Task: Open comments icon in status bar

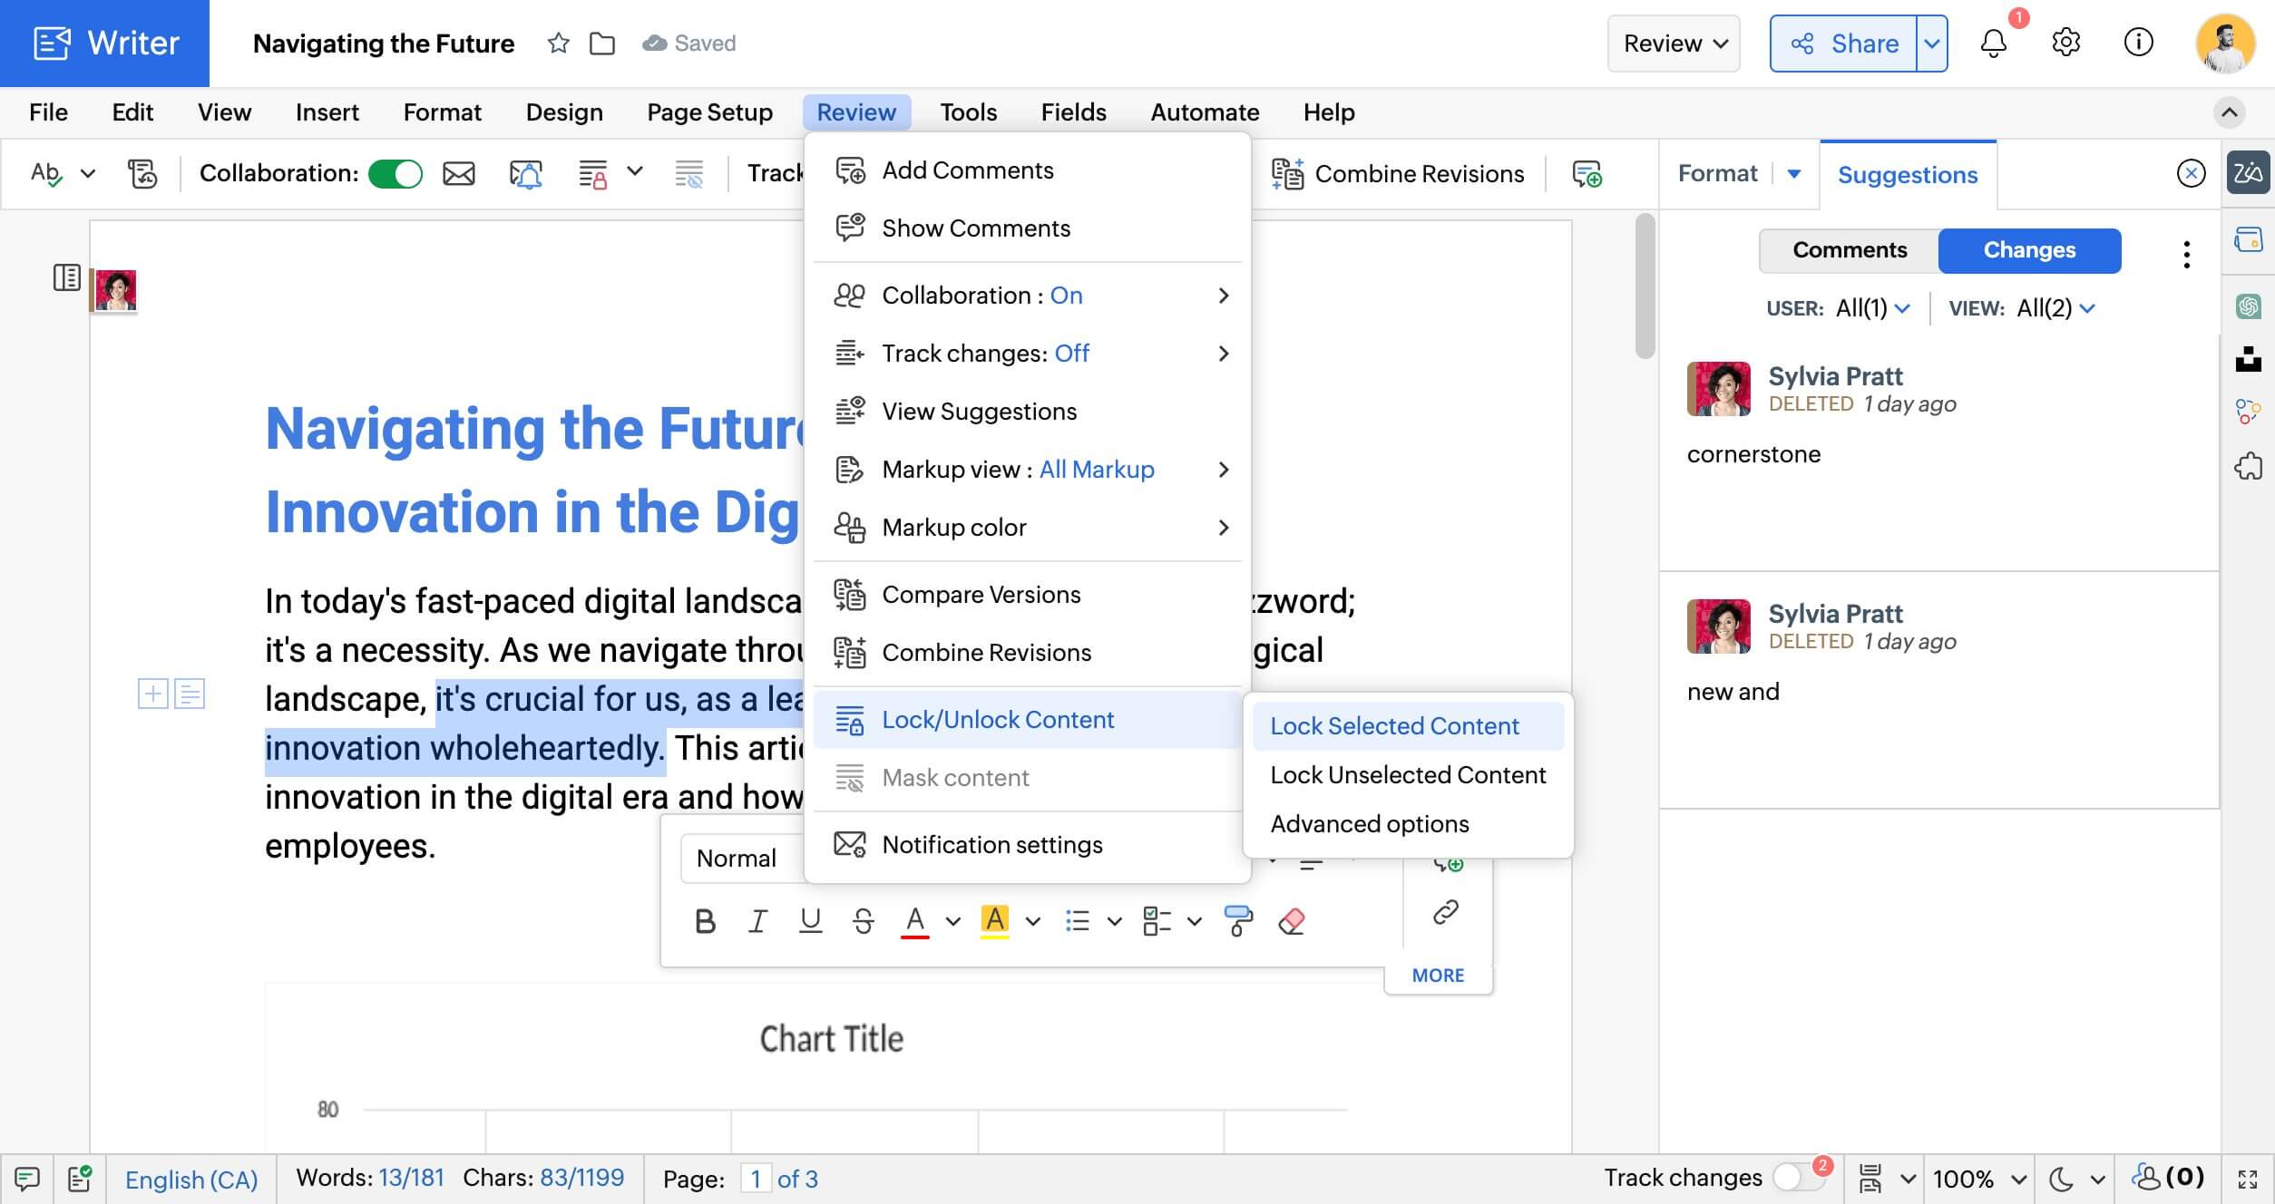Action: pyautogui.click(x=26, y=1179)
